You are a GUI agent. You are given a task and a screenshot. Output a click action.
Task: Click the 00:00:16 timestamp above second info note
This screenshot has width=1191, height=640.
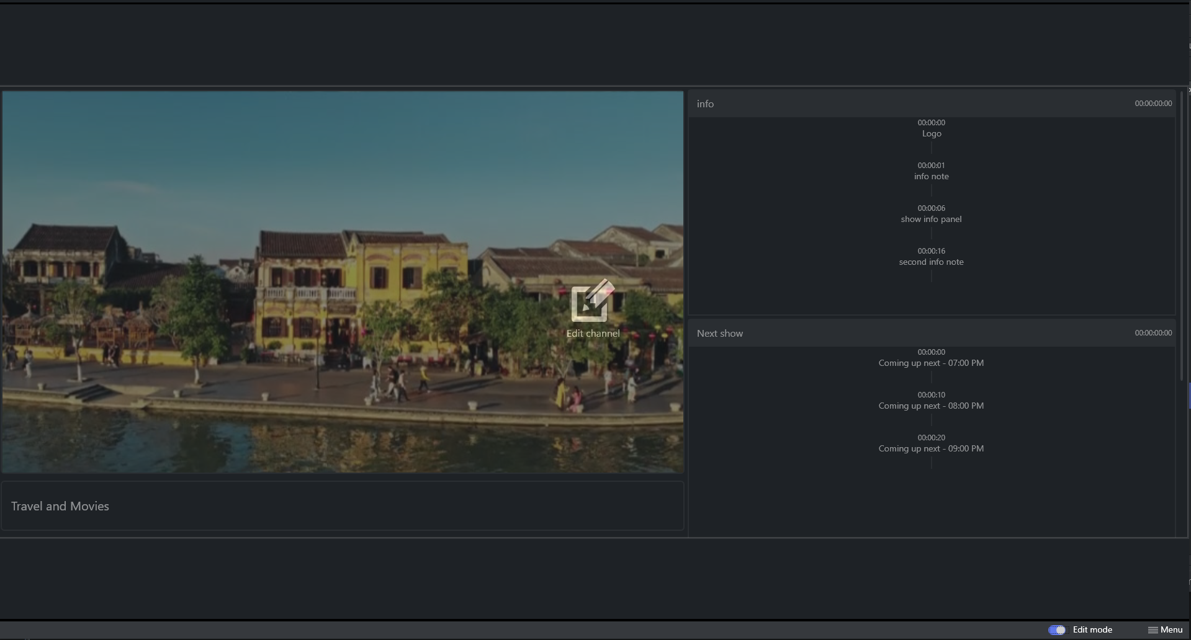pos(931,251)
